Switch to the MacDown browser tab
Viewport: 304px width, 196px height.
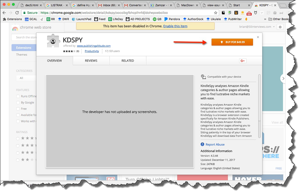pyautogui.click(x=187, y=5)
